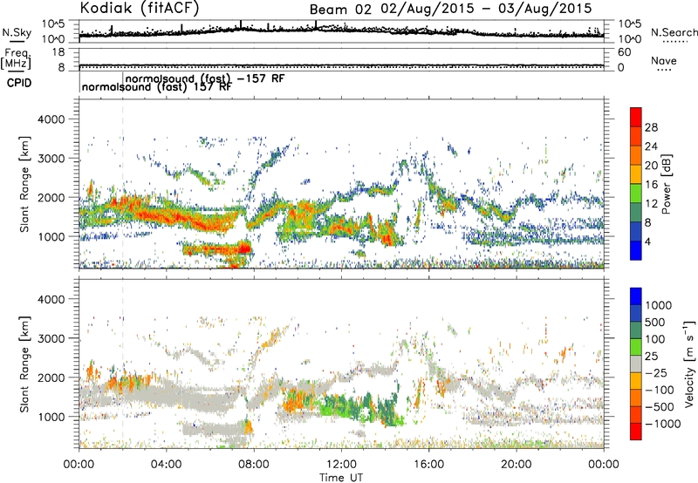The width and height of the screenshot is (698, 483).
Task: Click the 4000 tick in the power panel
Action: [51, 119]
